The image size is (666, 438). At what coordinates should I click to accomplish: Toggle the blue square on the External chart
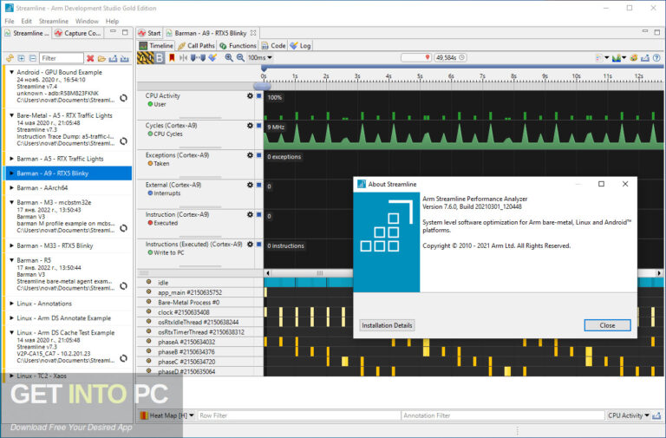point(258,186)
